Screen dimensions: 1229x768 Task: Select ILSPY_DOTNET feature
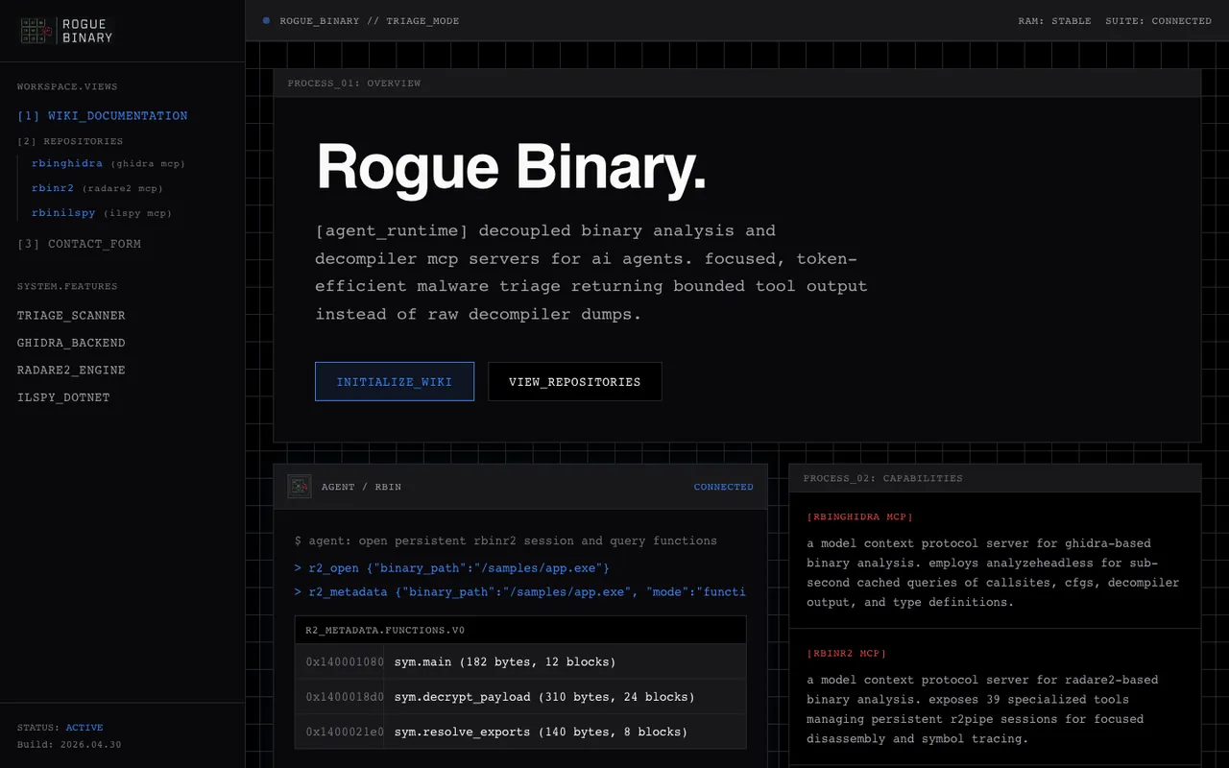pos(63,397)
